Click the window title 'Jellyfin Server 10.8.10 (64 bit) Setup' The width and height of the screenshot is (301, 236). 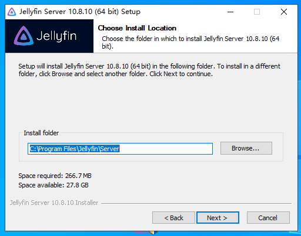pyautogui.click(x=80, y=12)
